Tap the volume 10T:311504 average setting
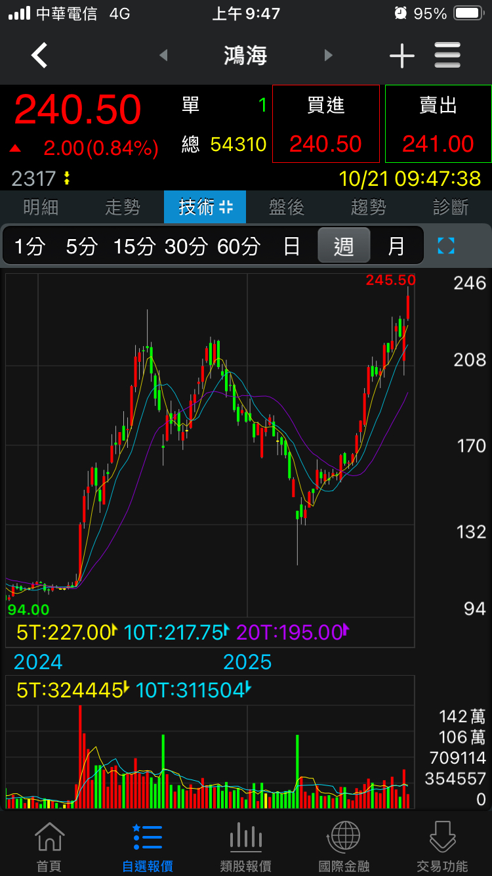The image size is (492, 876). tap(194, 690)
